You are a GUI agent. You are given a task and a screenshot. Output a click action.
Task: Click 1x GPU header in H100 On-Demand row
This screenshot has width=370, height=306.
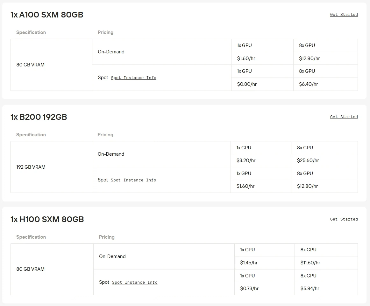point(247,250)
